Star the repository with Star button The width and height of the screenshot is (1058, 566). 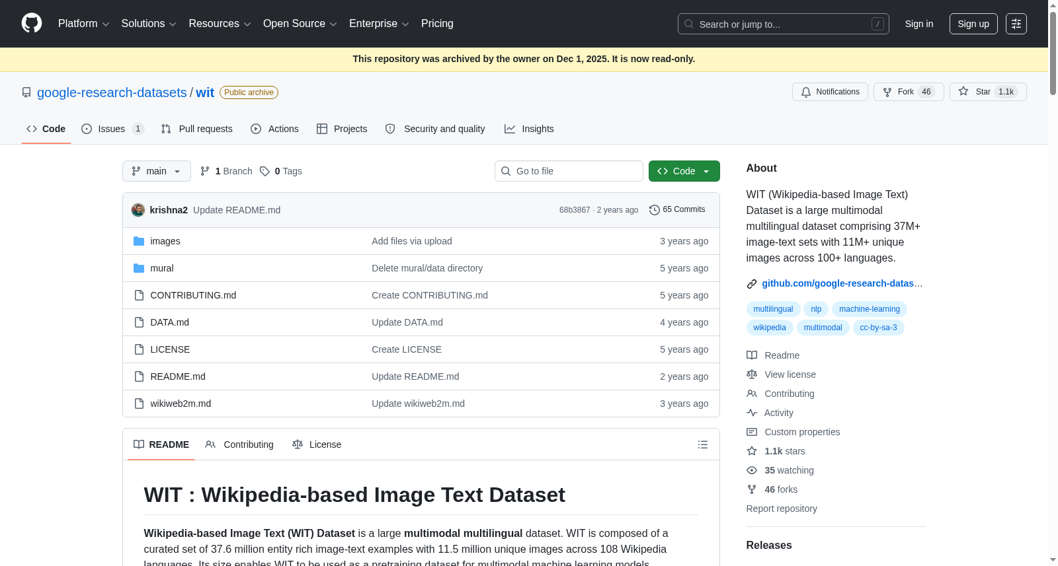pyautogui.click(x=988, y=92)
